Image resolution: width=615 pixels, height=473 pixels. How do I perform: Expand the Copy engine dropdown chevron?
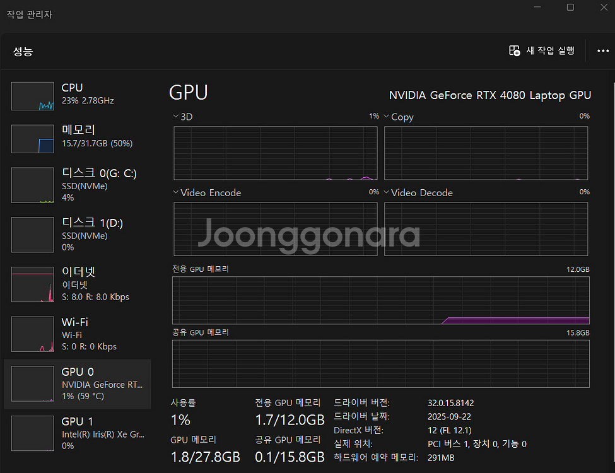387,117
